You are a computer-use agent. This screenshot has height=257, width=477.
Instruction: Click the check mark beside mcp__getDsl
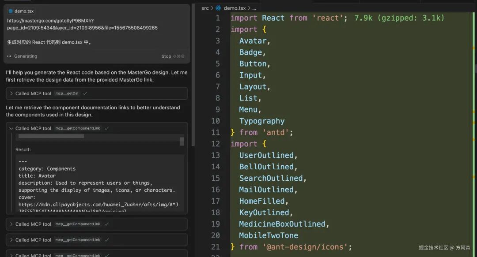coord(85,93)
